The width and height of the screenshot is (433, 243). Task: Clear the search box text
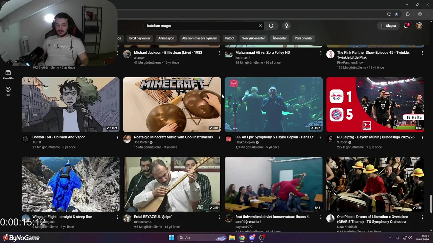pyautogui.click(x=260, y=26)
